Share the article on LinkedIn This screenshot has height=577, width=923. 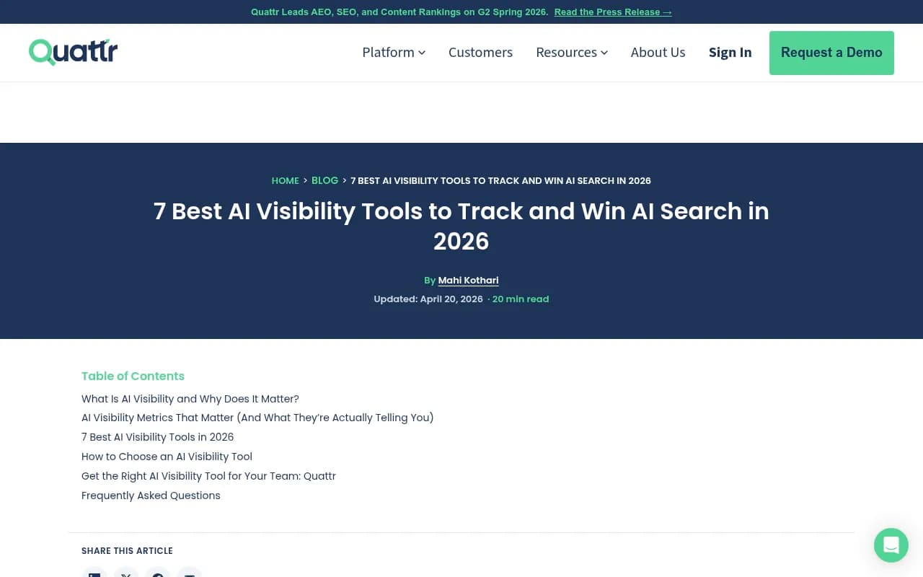94,573
